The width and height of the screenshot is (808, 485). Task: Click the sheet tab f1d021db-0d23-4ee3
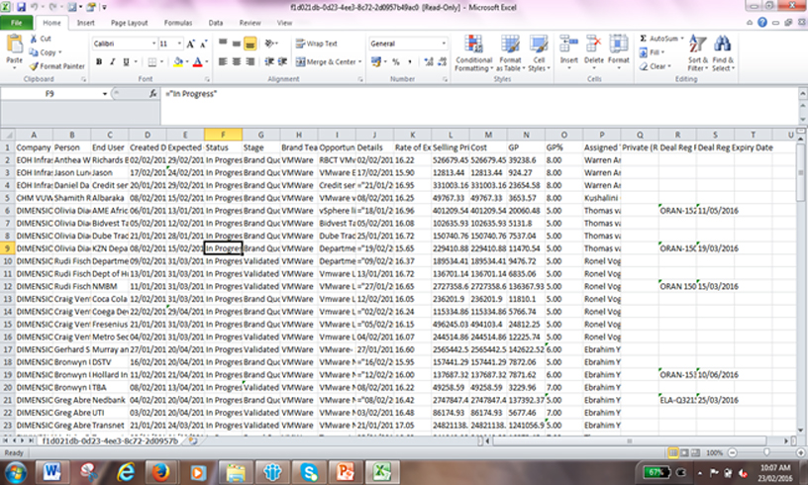tap(110, 441)
